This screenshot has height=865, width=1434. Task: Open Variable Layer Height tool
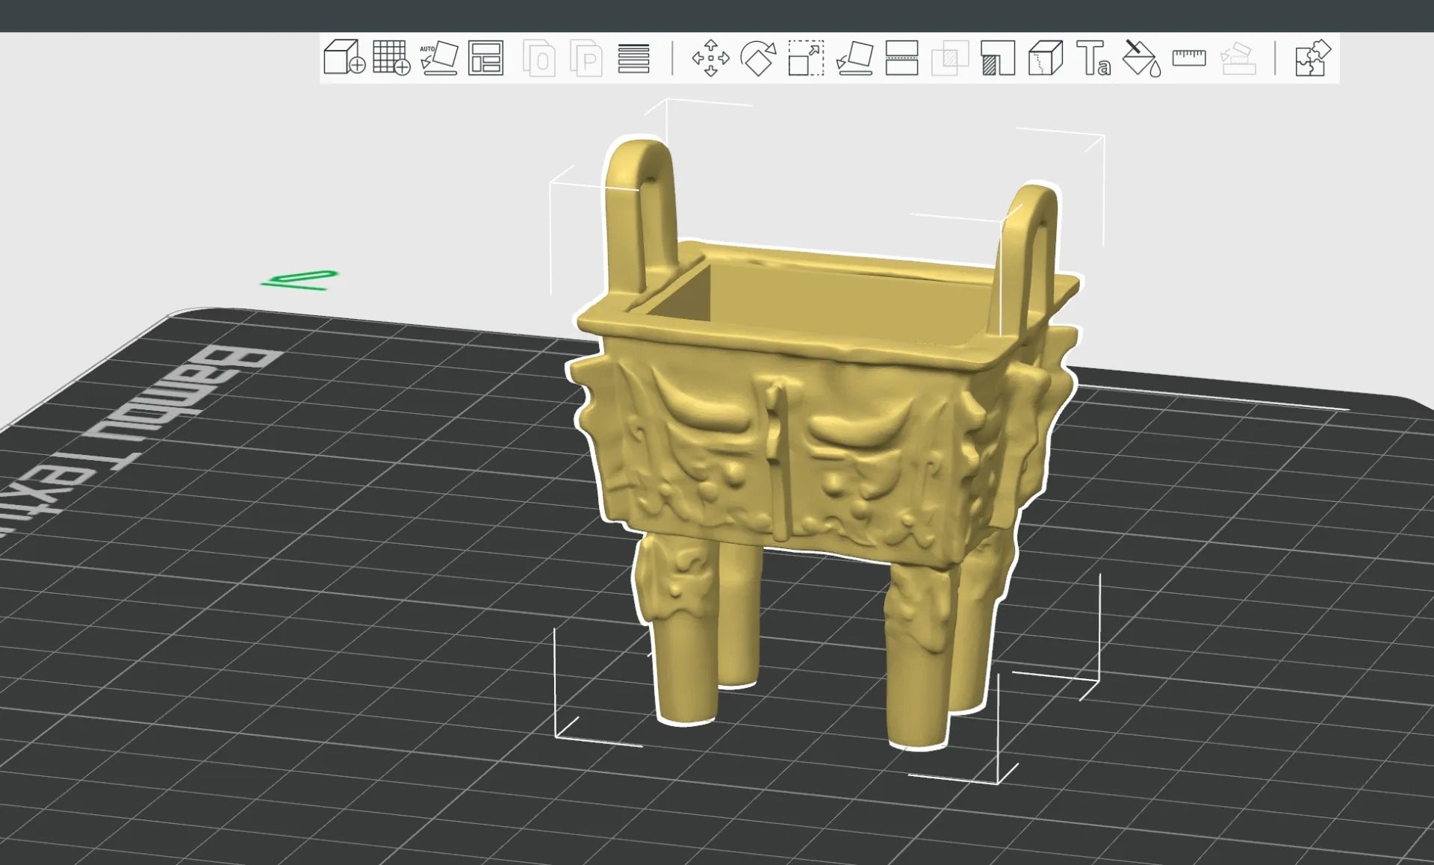(633, 58)
